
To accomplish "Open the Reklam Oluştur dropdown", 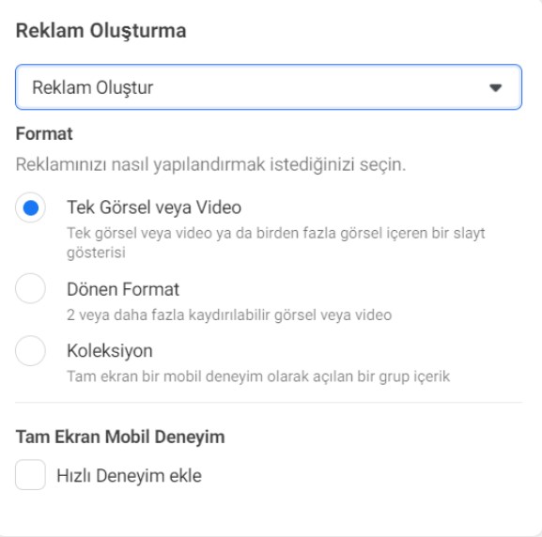I will pyautogui.click(x=269, y=87).
